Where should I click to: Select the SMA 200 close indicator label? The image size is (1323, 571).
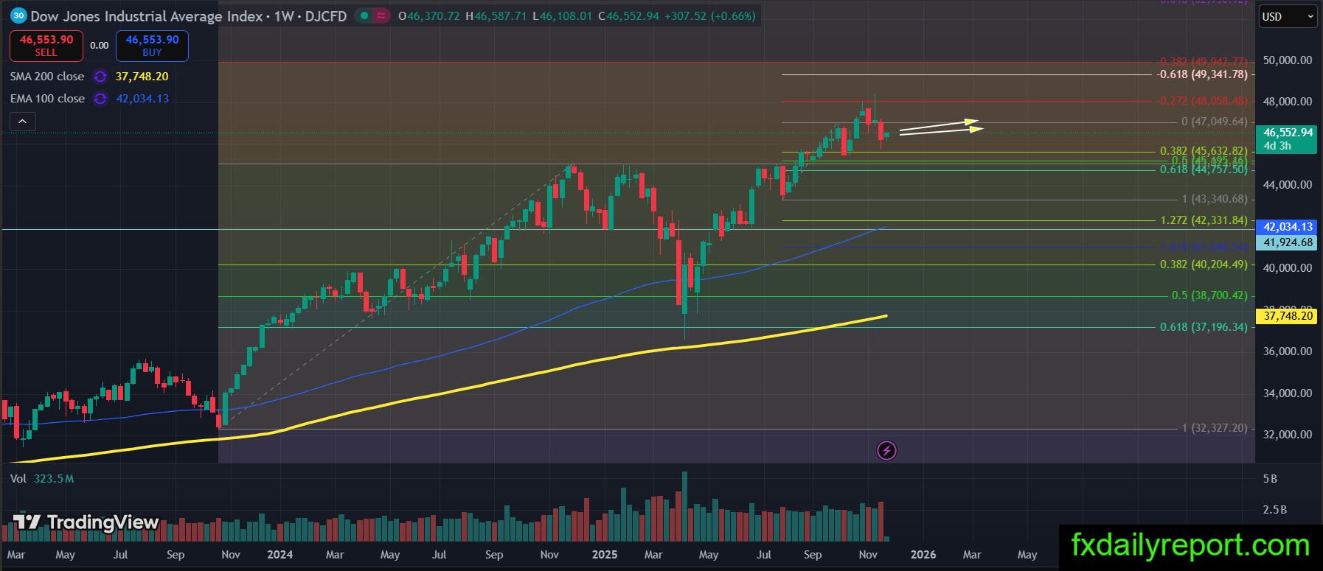click(x=47, y=77)
